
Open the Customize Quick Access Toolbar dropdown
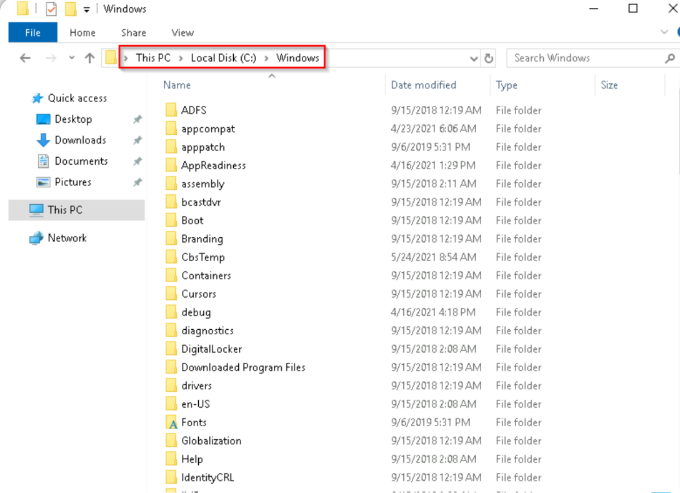(x=86, y=10)
